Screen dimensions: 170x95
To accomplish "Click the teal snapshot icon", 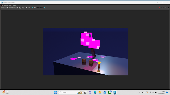I will [45, 8].
